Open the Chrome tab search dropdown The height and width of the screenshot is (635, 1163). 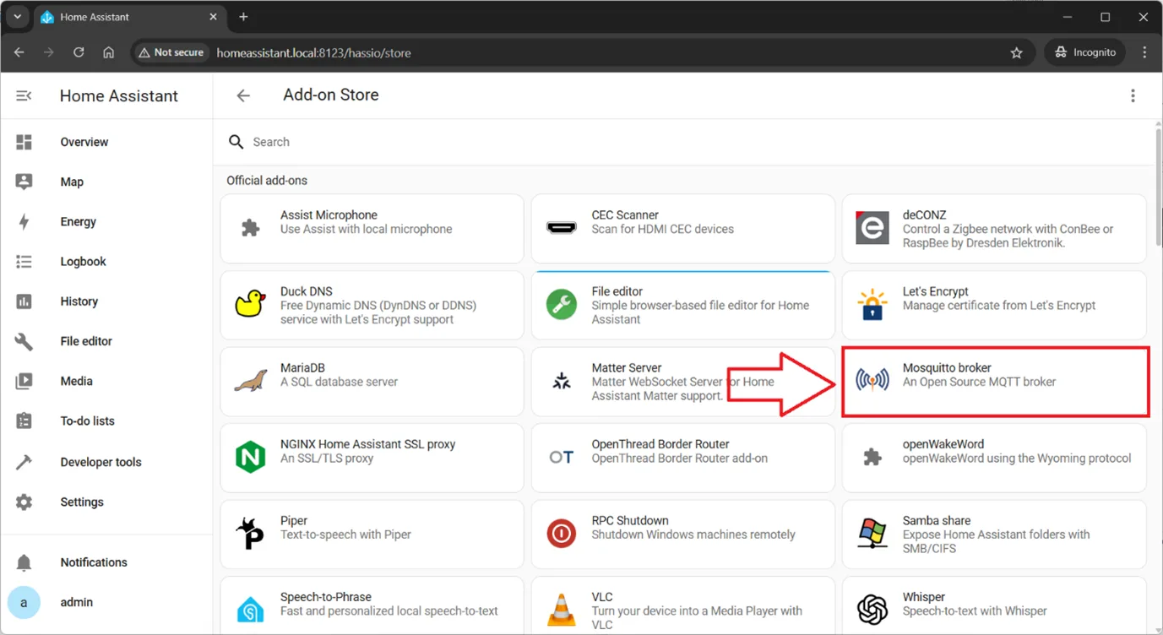[18, 17]
